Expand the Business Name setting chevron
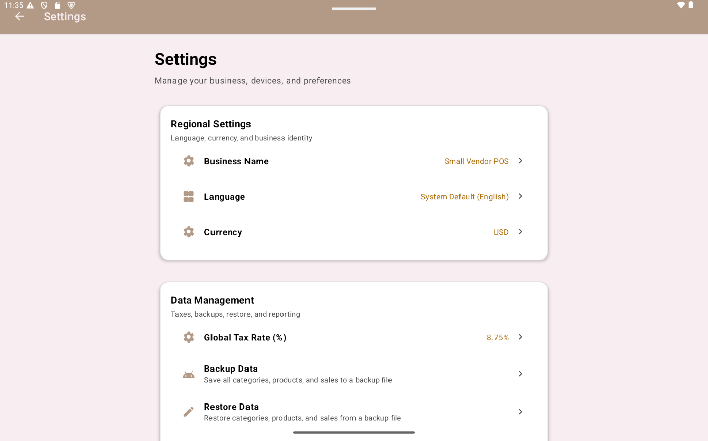 coord(520,161)
